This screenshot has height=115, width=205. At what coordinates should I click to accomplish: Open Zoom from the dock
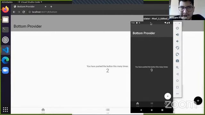click(x=5, y=70)
